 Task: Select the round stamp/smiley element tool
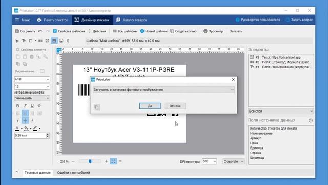61,41
